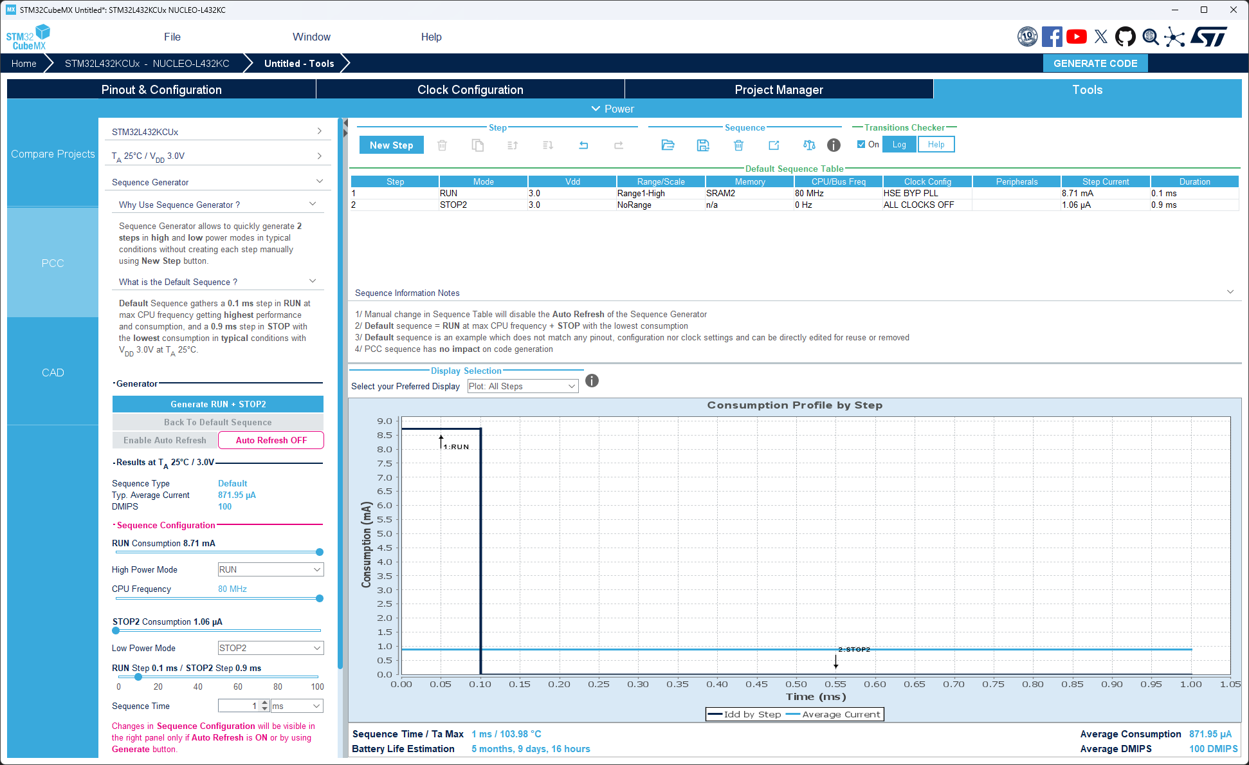Click the Sequence info icon
Image resolution: width=1249 pixels, height=765 pixels.
[834, 145]
